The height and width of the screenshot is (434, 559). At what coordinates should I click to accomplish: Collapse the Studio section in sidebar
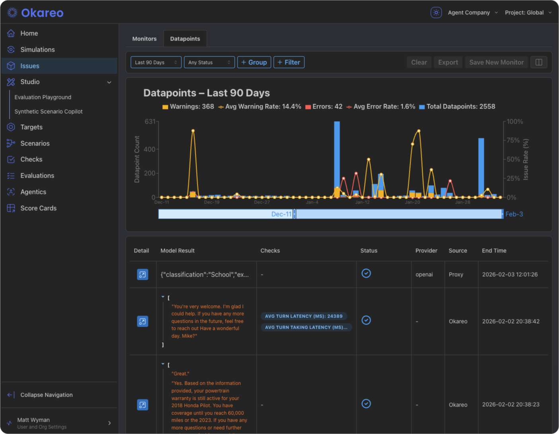point(109,82)
